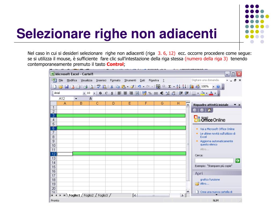Open the borders dropdown arrow
This screenshot has width=275, height=206.
pos(198,93)
